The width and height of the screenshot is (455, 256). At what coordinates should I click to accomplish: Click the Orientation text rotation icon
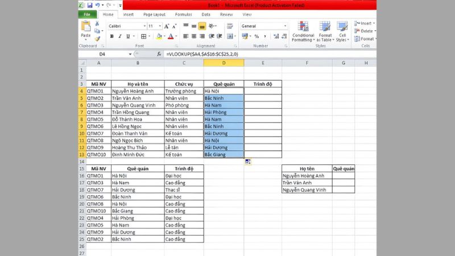point(212,26)
